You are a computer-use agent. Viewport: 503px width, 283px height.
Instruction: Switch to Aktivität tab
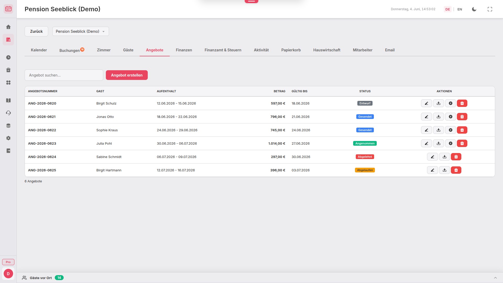pyautogui.click(x=261, y=50)
